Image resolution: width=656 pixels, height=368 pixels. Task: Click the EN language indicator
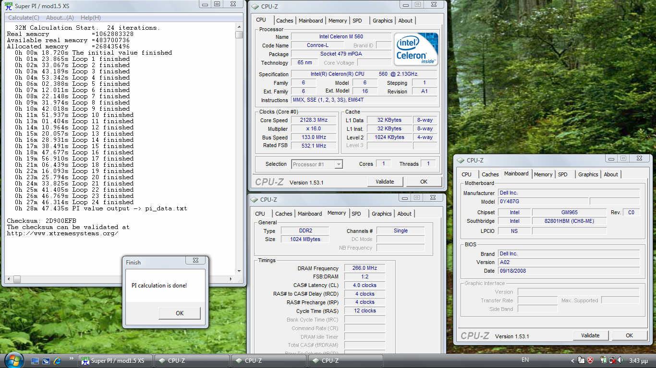[525, 360]
